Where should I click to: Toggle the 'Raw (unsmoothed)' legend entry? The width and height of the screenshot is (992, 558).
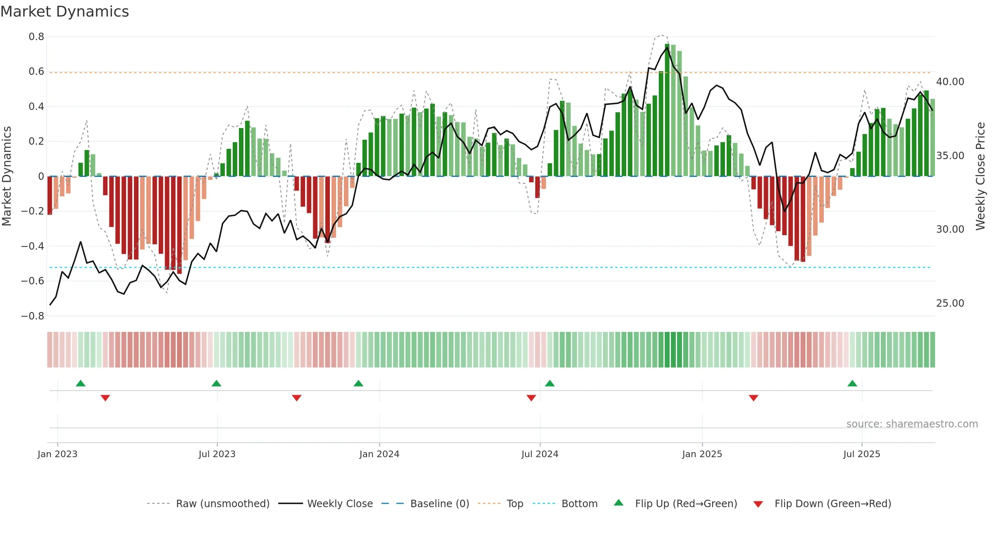tap(208, 503)
